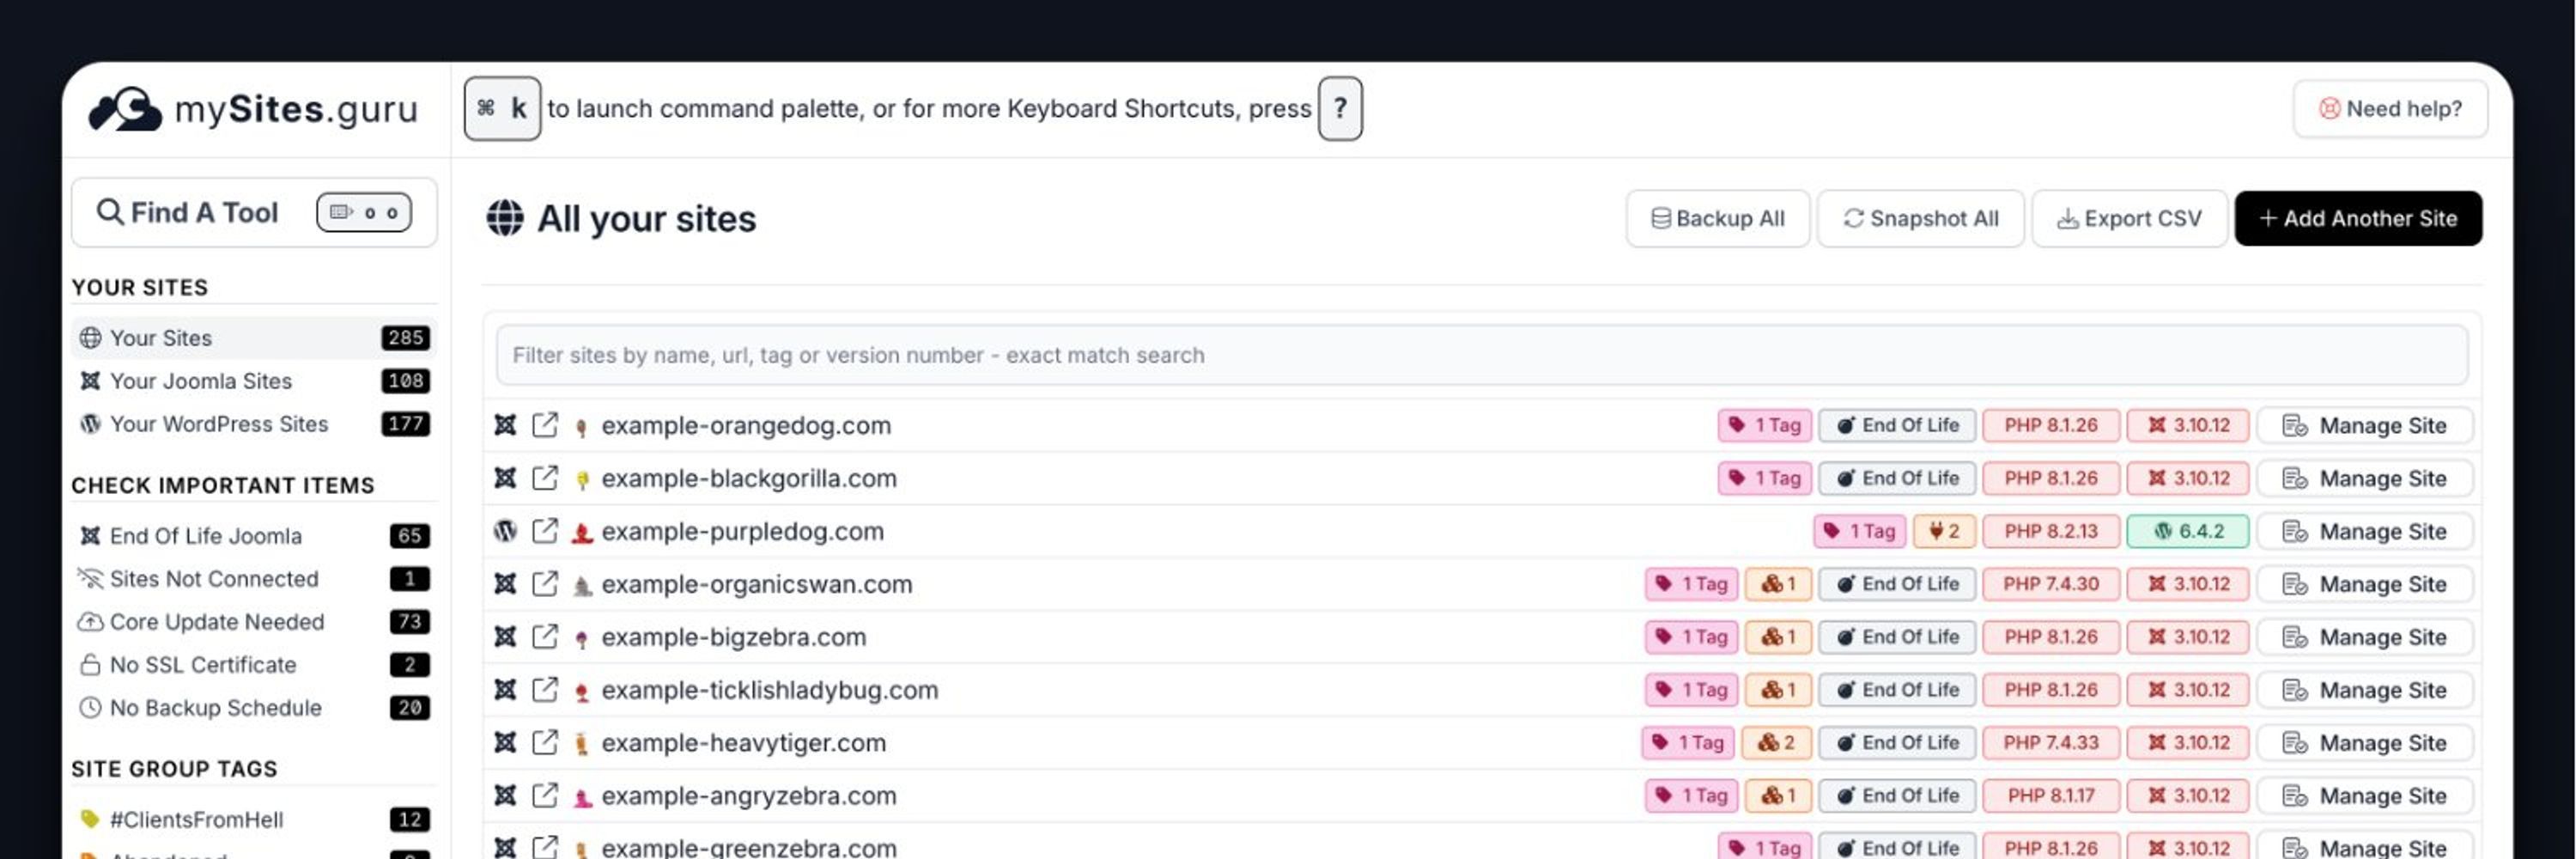Click the example-bigzebra.com site name
Viewport: 2576px width, 859px height.
coord(734,637)
